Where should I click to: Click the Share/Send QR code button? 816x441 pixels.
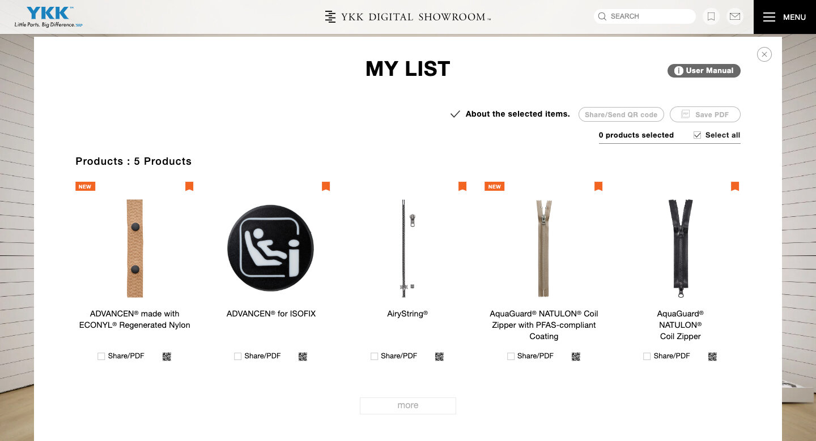click(x=621, y=114)
